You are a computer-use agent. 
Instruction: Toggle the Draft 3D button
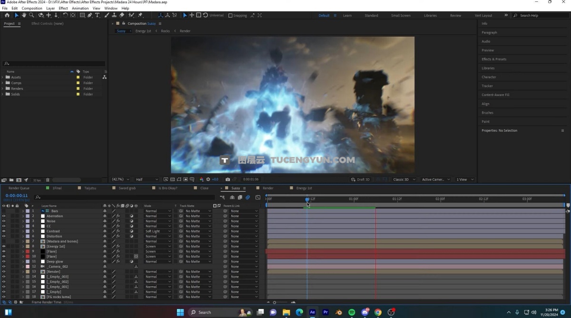click(x=360, y=180)
